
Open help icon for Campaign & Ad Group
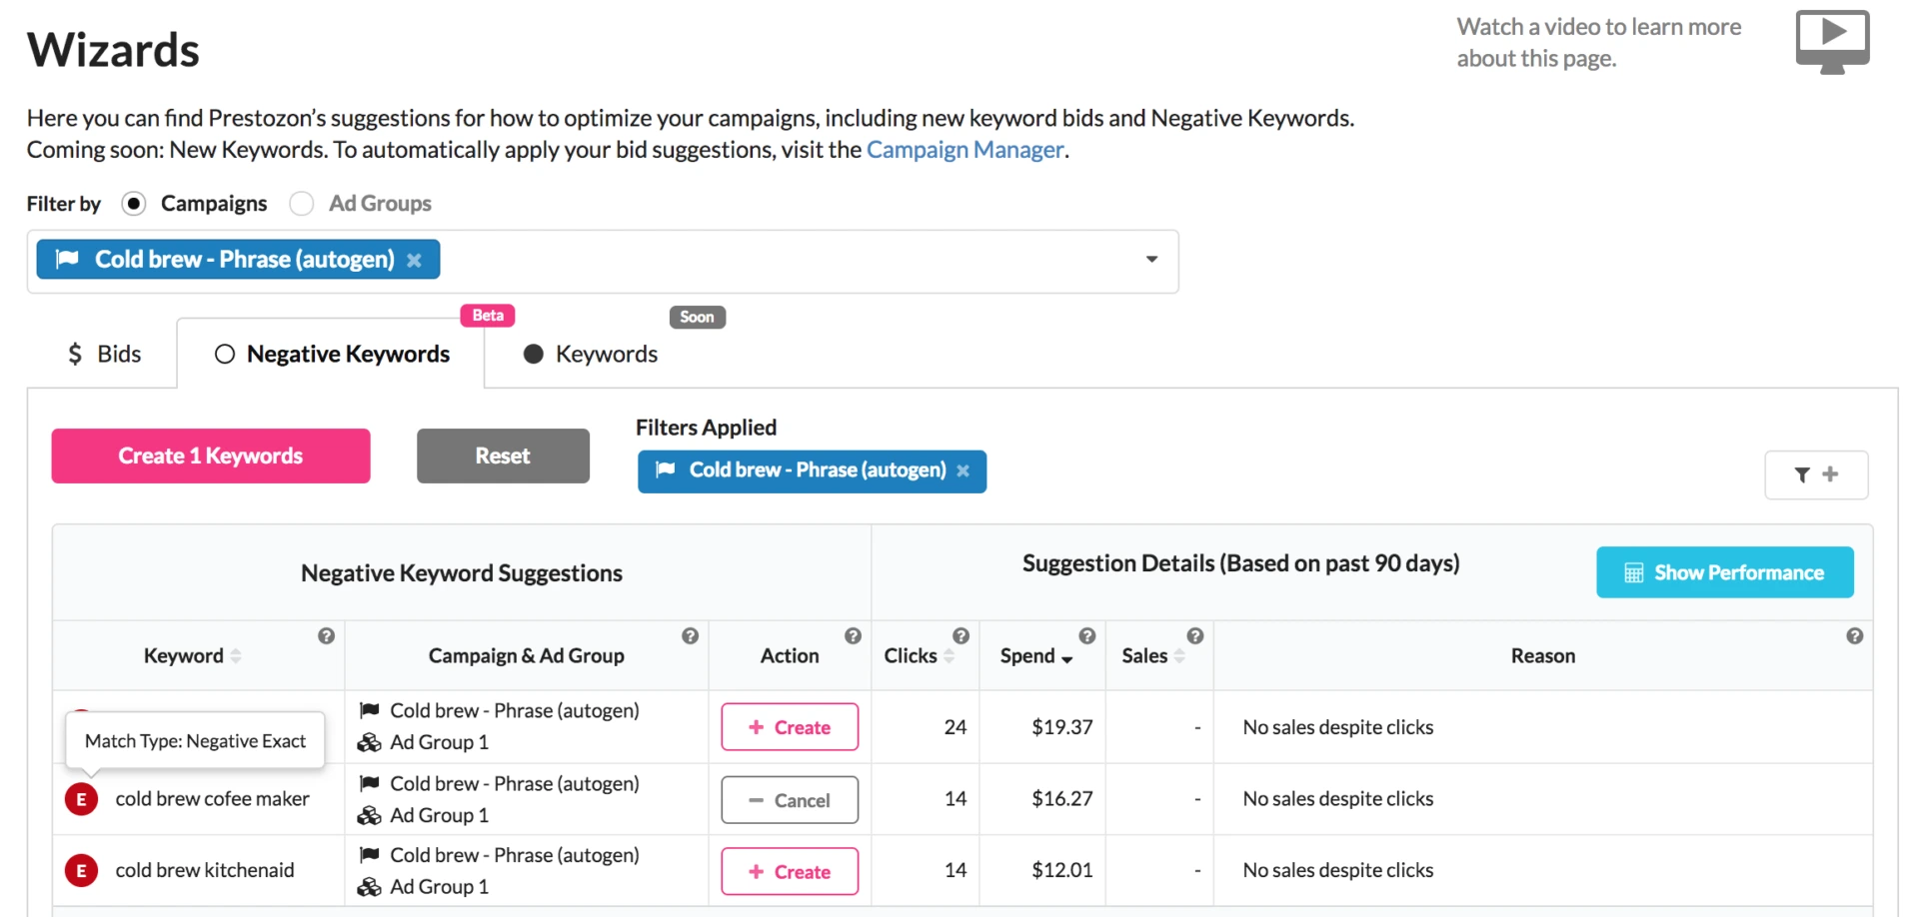click(690, 636)
